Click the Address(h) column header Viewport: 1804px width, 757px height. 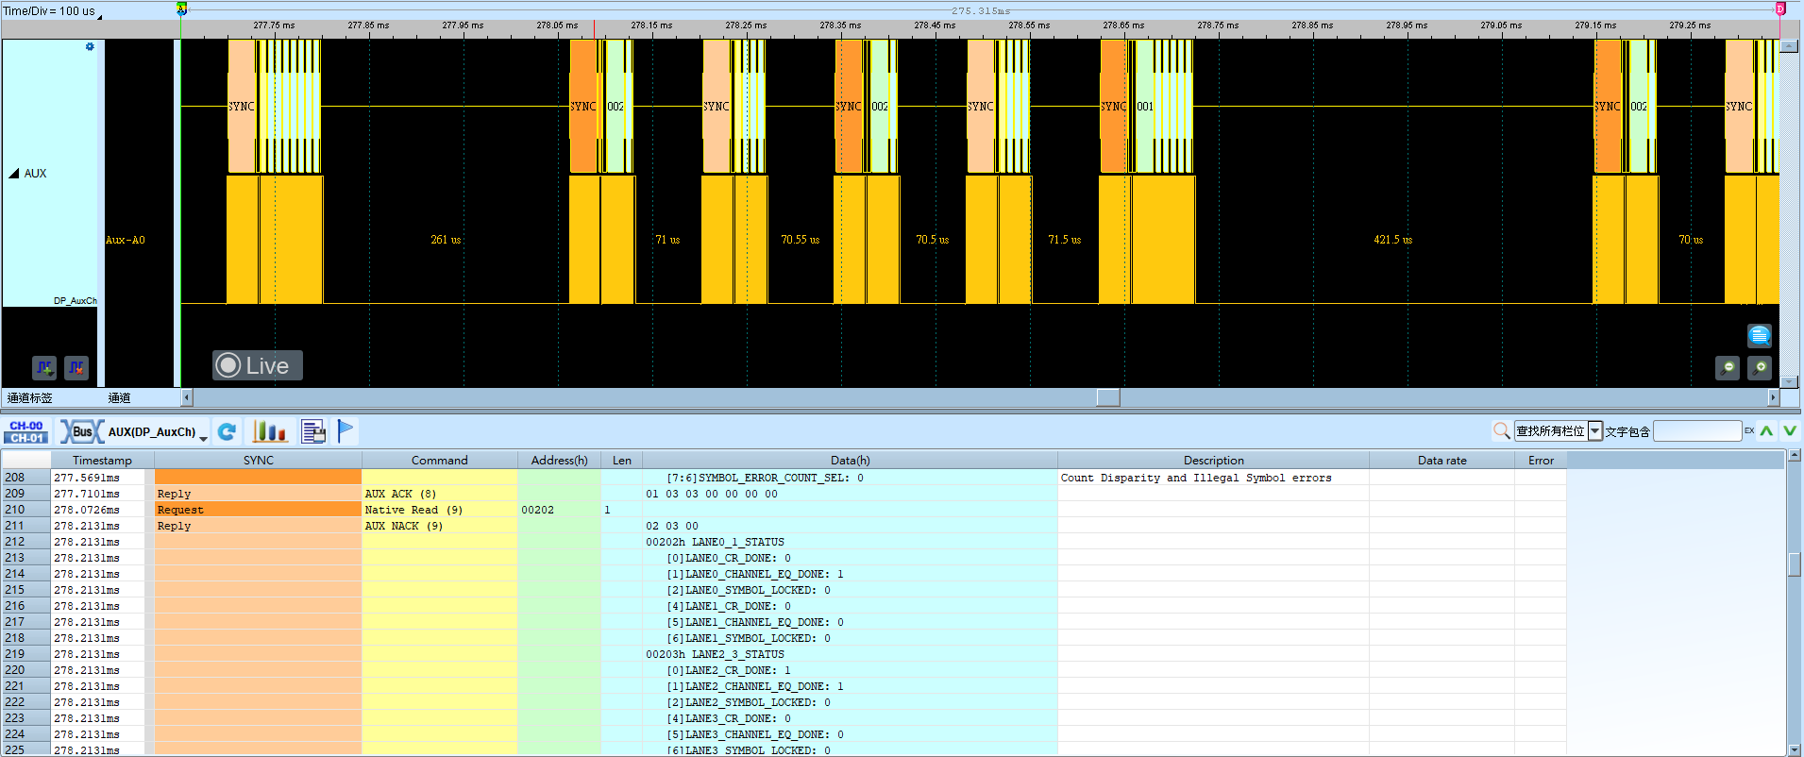(x=559, y=461)
